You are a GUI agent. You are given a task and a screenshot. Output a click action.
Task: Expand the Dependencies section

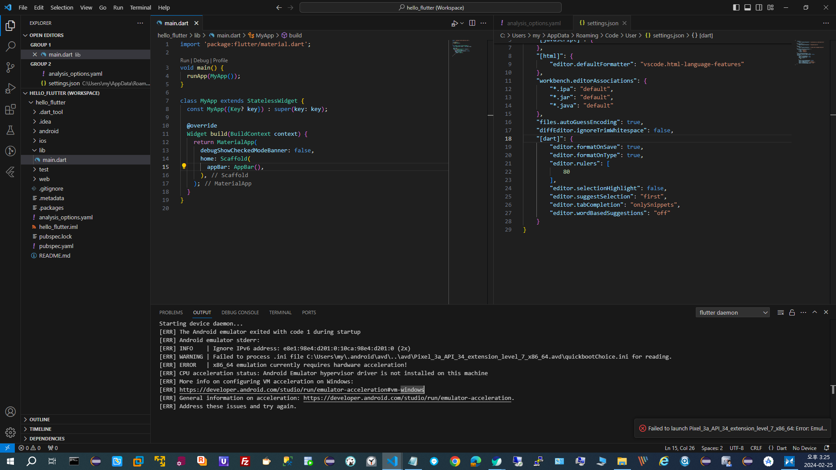[x=85, y=439]
